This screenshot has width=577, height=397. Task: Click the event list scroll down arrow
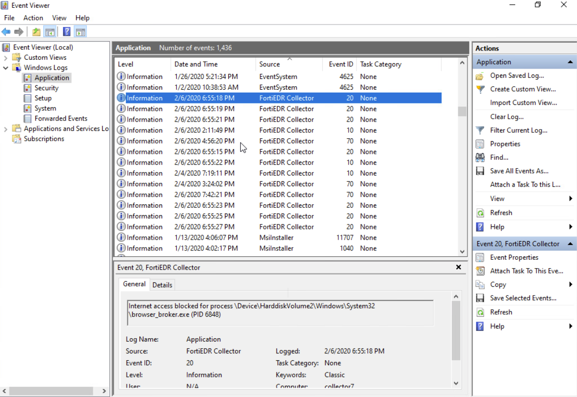click(462, 251)
